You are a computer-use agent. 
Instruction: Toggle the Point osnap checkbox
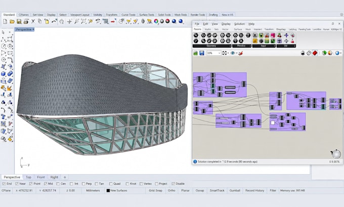pos(31,184)
